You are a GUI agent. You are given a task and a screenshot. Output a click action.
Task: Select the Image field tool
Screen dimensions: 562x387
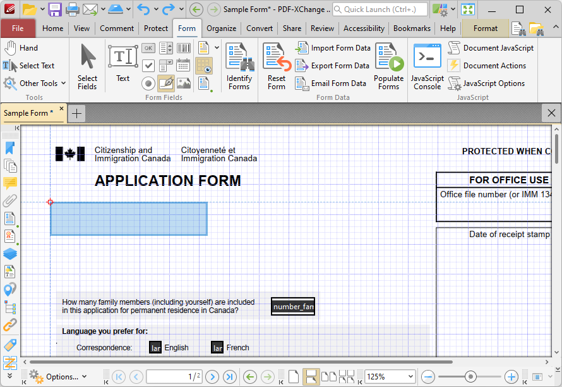click(x=184, y=83)
